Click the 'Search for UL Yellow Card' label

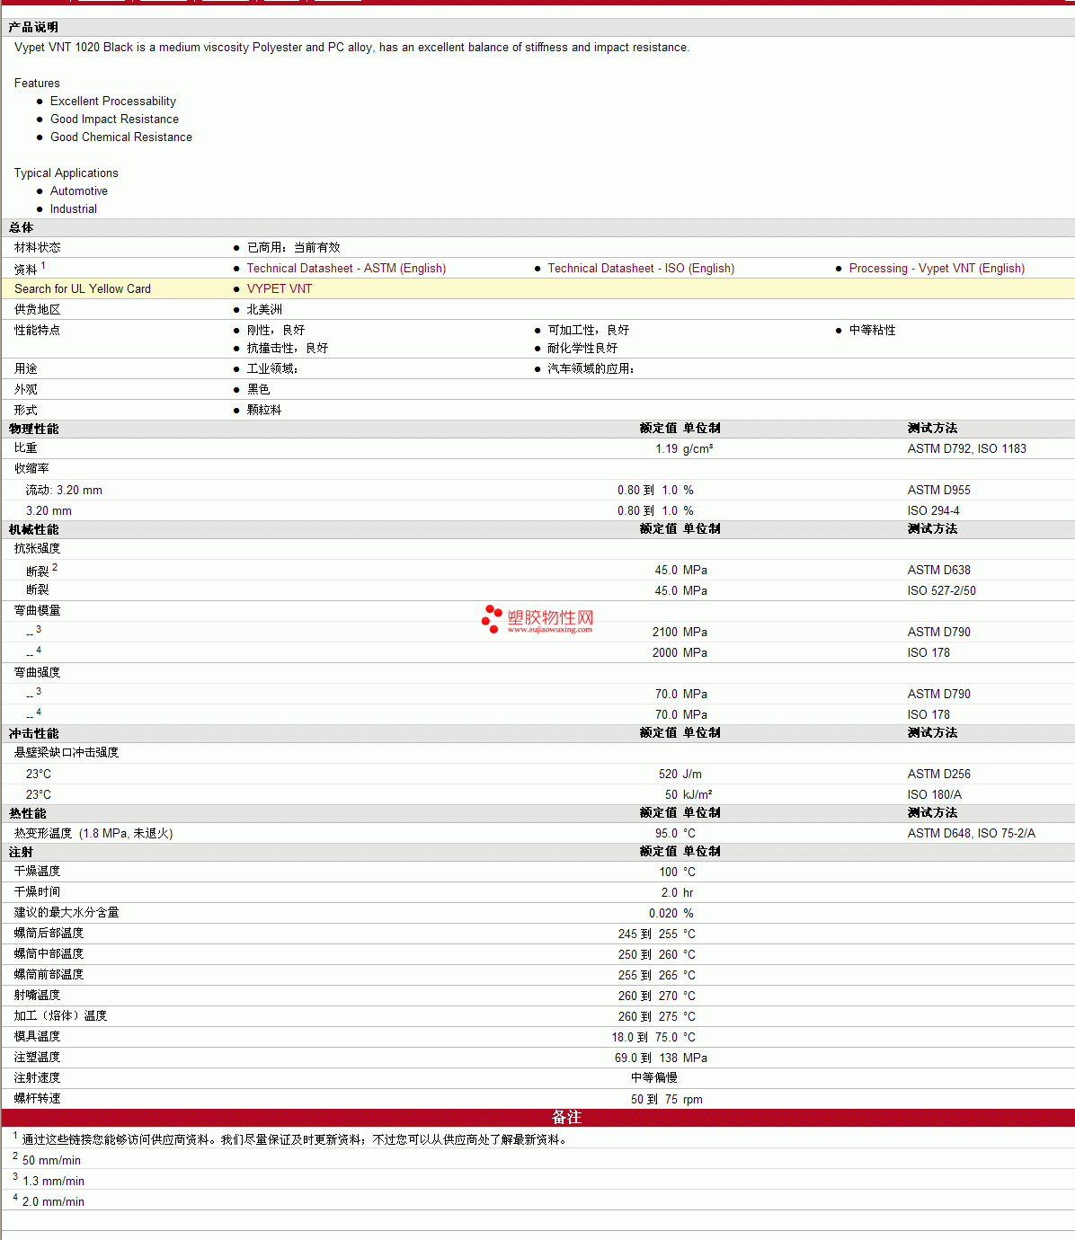click(x=83, y=288)
